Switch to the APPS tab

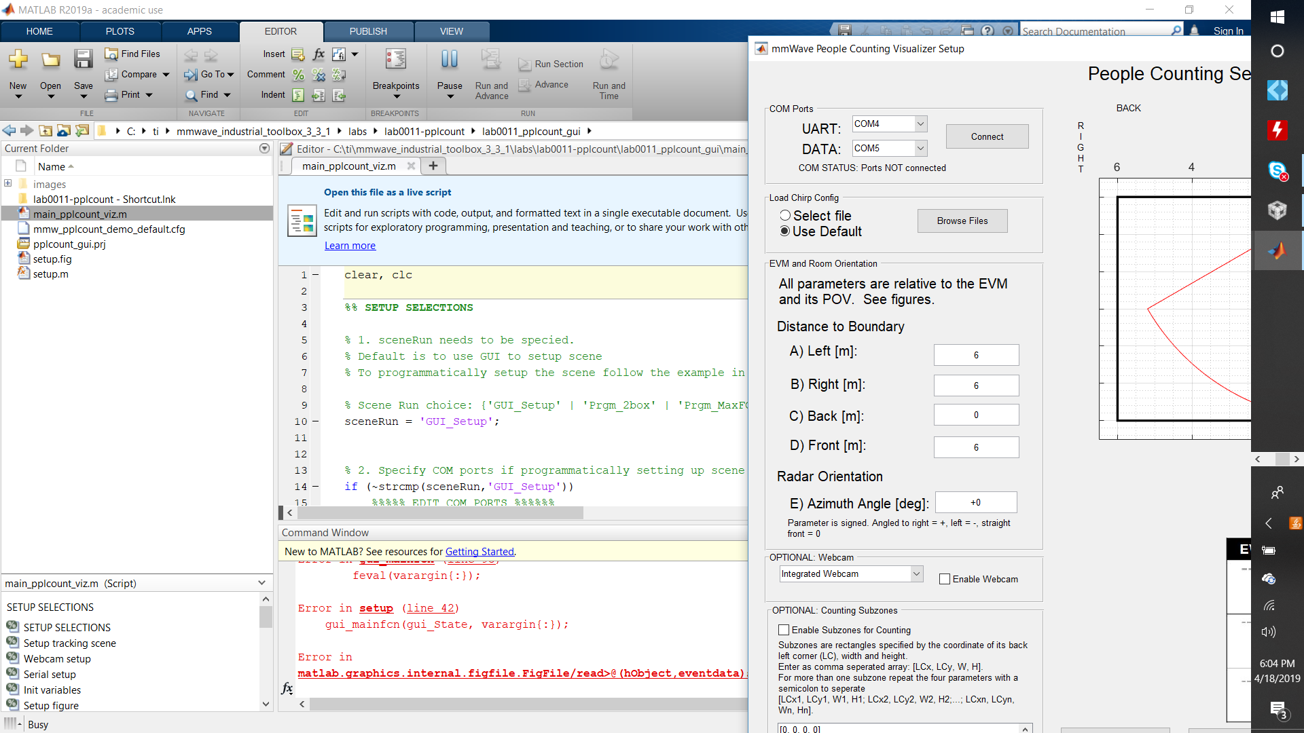coord(200,31)
